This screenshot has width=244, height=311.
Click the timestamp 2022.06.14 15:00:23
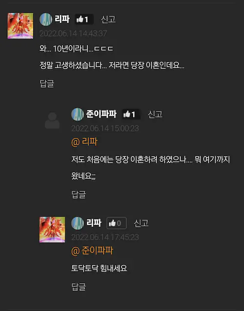point(105,128)
